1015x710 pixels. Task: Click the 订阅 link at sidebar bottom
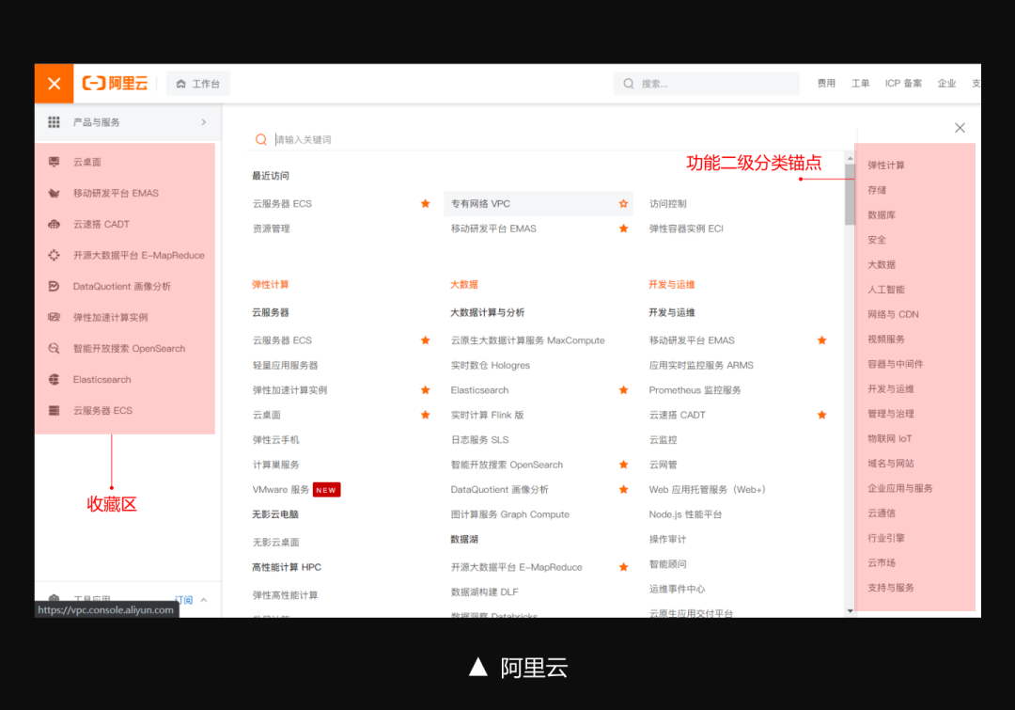[x=184, y=600]
